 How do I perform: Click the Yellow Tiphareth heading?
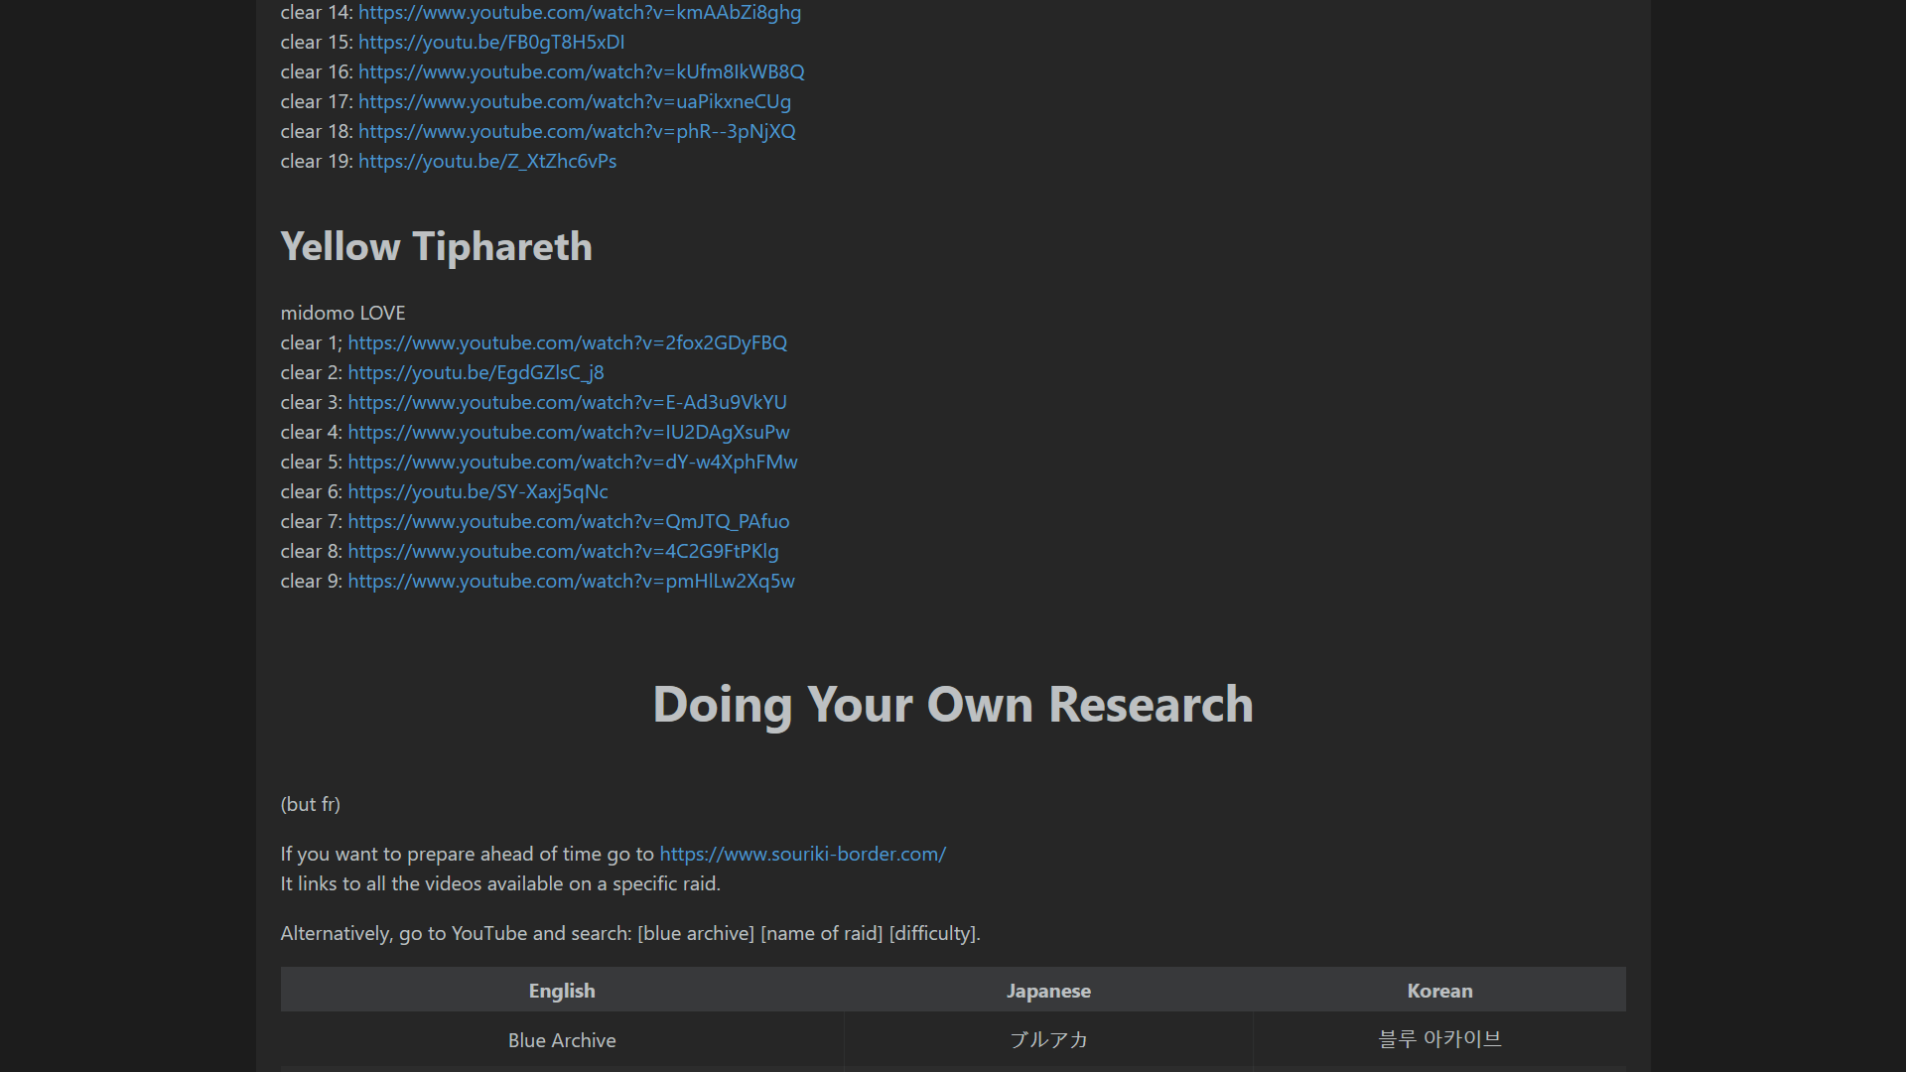point(436,246)
